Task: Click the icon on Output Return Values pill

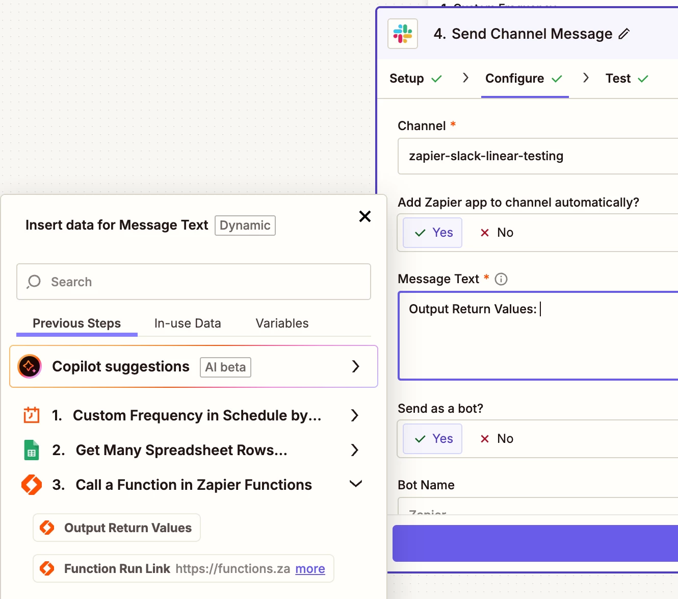Action: (47, 528)
